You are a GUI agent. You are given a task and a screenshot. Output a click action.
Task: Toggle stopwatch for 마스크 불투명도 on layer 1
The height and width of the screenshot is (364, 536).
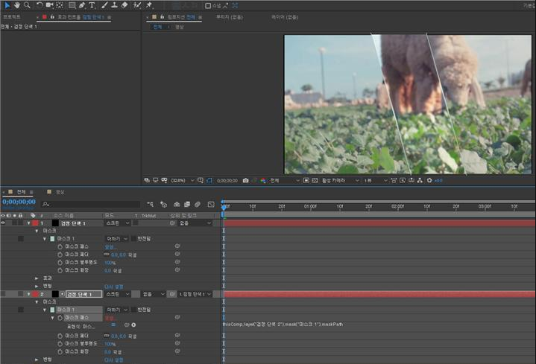[60, 262]
